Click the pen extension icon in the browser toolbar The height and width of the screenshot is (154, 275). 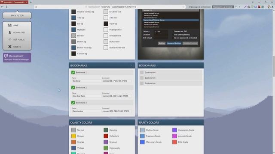[x=245, y=7]
